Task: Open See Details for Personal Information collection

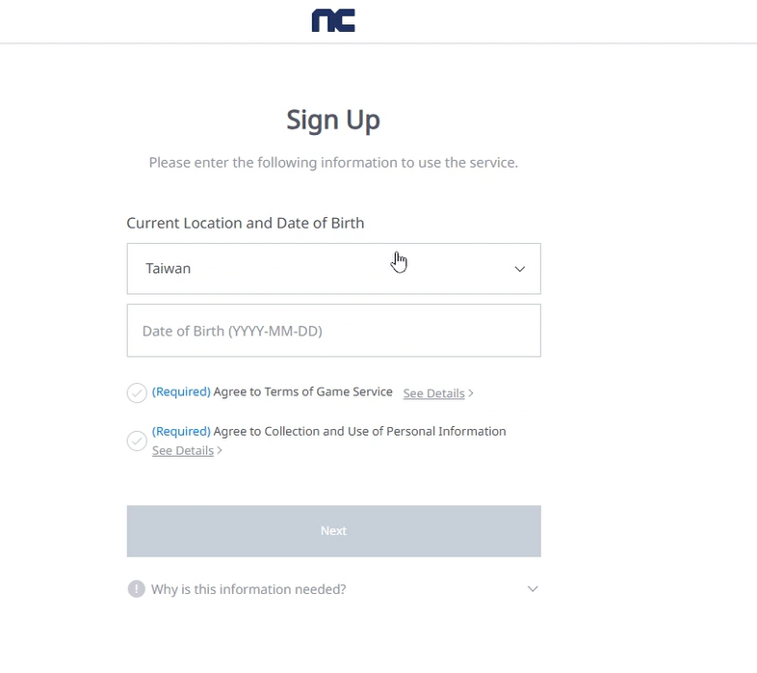Action: [x=182, y=450]
